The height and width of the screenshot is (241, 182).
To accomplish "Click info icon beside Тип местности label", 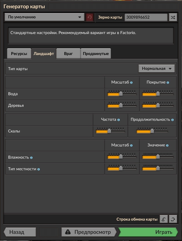I will click(x=39, y=169).
